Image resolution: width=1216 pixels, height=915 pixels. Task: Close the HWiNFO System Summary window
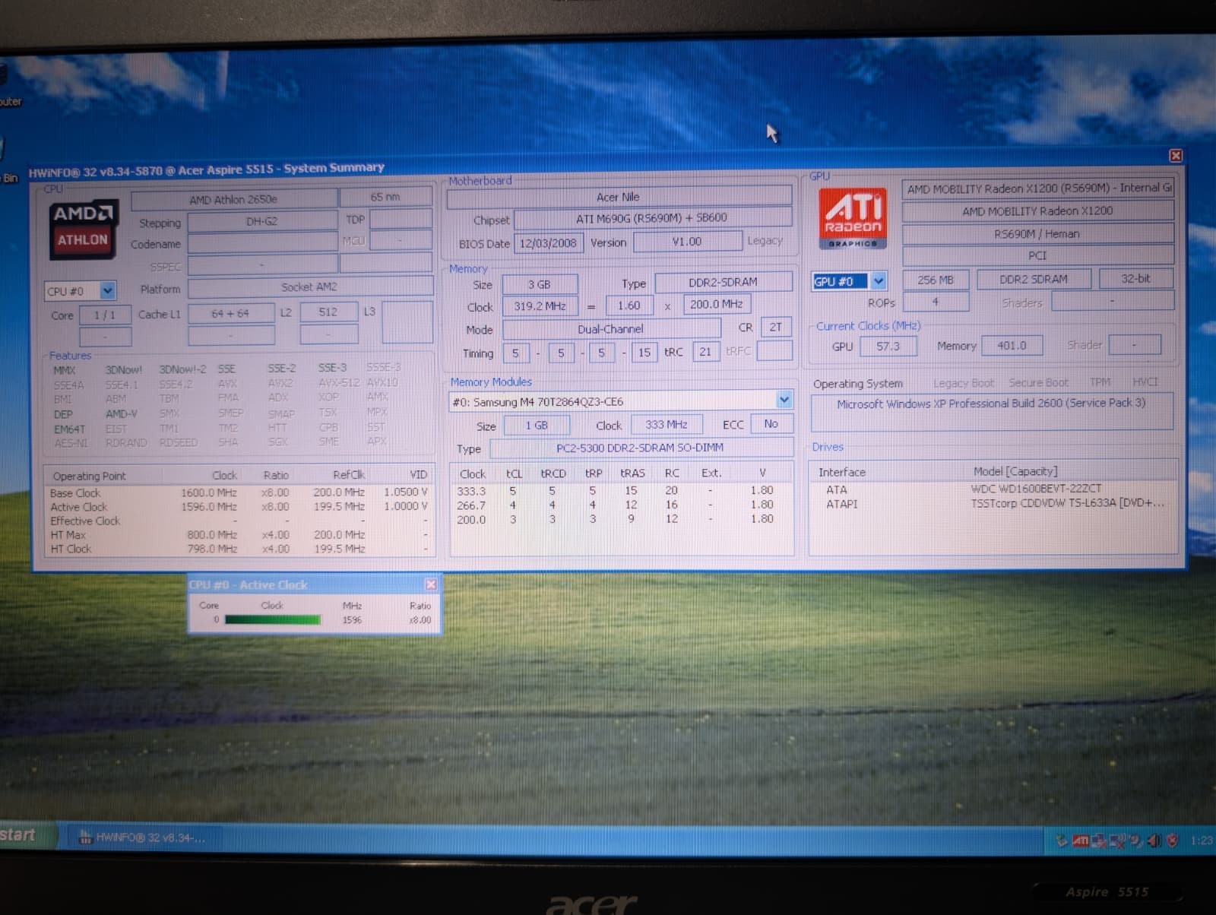[1176, 156]
